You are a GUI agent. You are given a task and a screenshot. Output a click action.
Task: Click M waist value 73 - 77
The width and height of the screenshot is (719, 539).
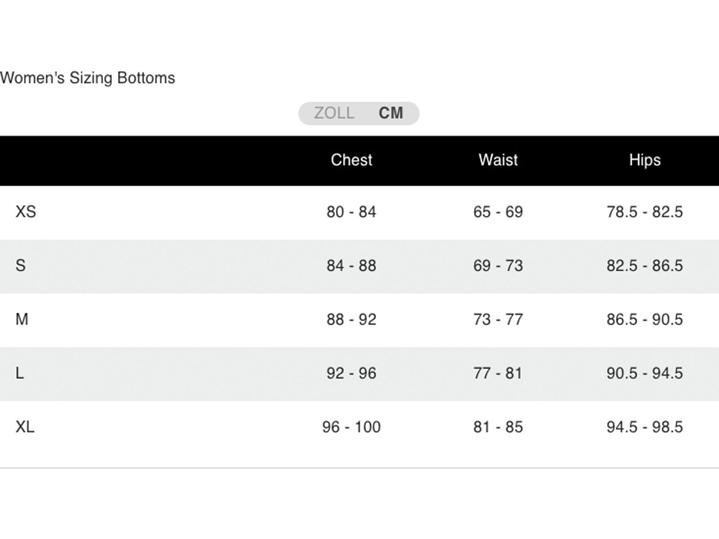point(498,319)
